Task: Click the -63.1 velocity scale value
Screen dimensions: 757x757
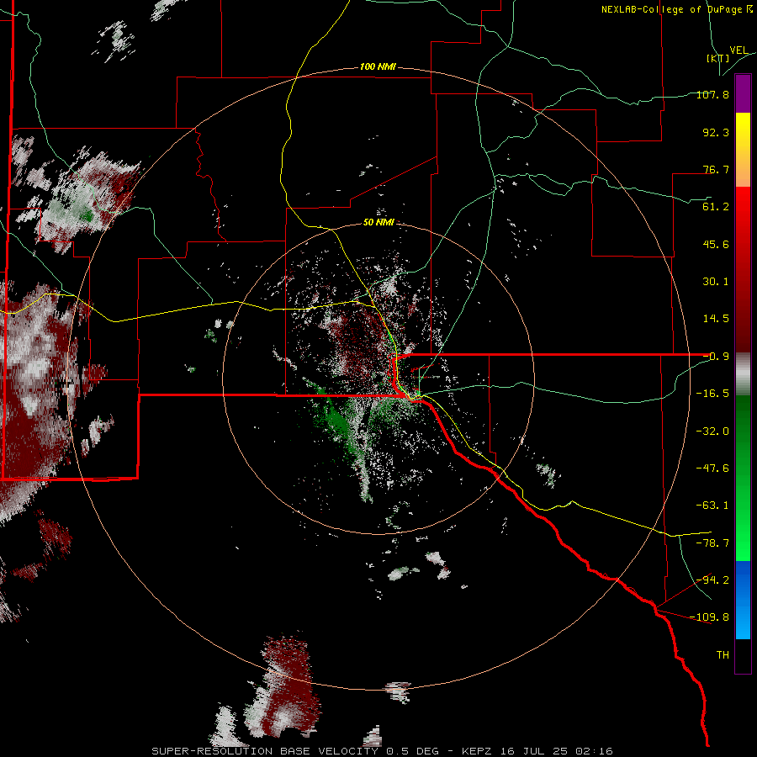Action: [x=712, y=506]
